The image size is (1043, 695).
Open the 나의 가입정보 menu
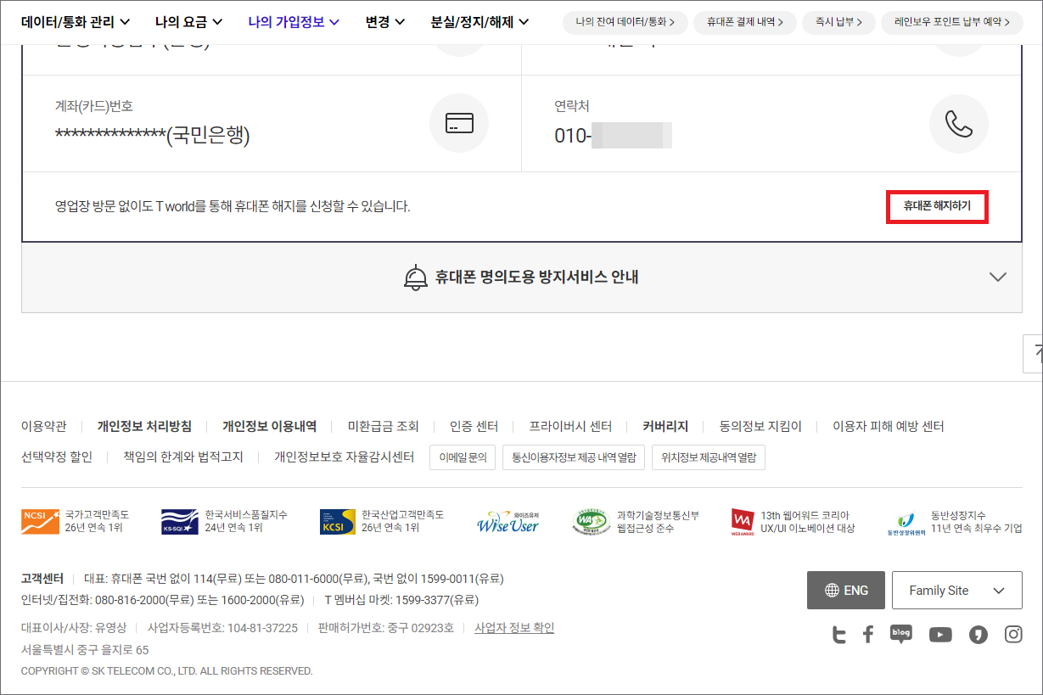[x=294, y=22]
